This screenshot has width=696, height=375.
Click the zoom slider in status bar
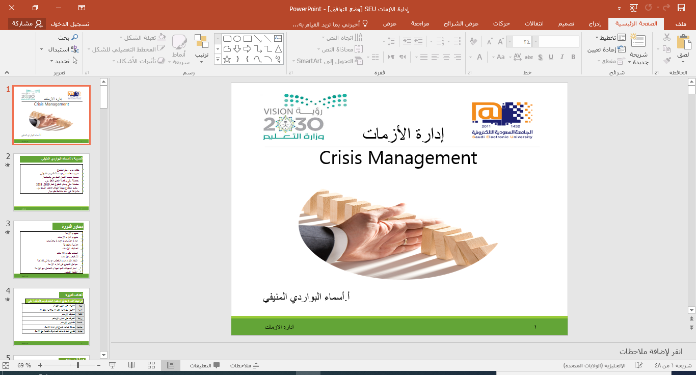coord(77,365)
